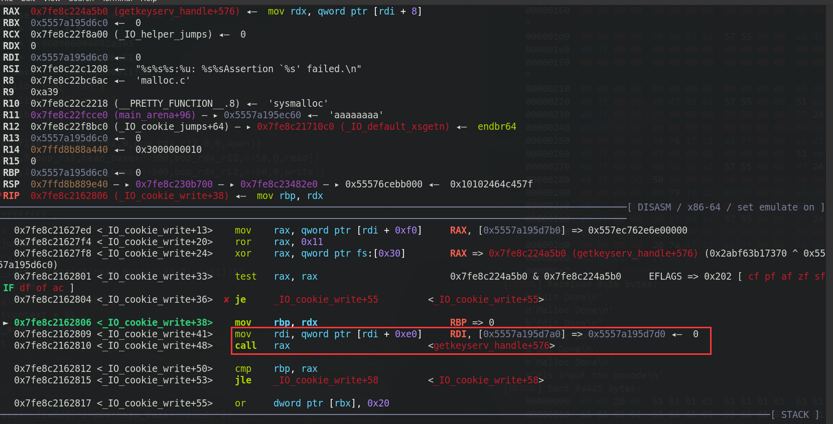
Task: Click the R13 register label
Action: click(11, 138)
